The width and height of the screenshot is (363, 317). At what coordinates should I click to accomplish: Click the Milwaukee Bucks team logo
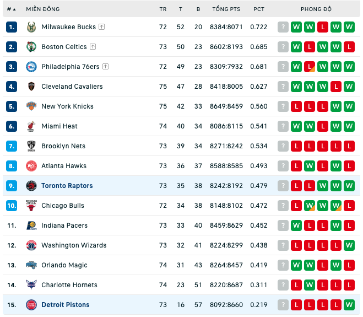click(31, 27)
